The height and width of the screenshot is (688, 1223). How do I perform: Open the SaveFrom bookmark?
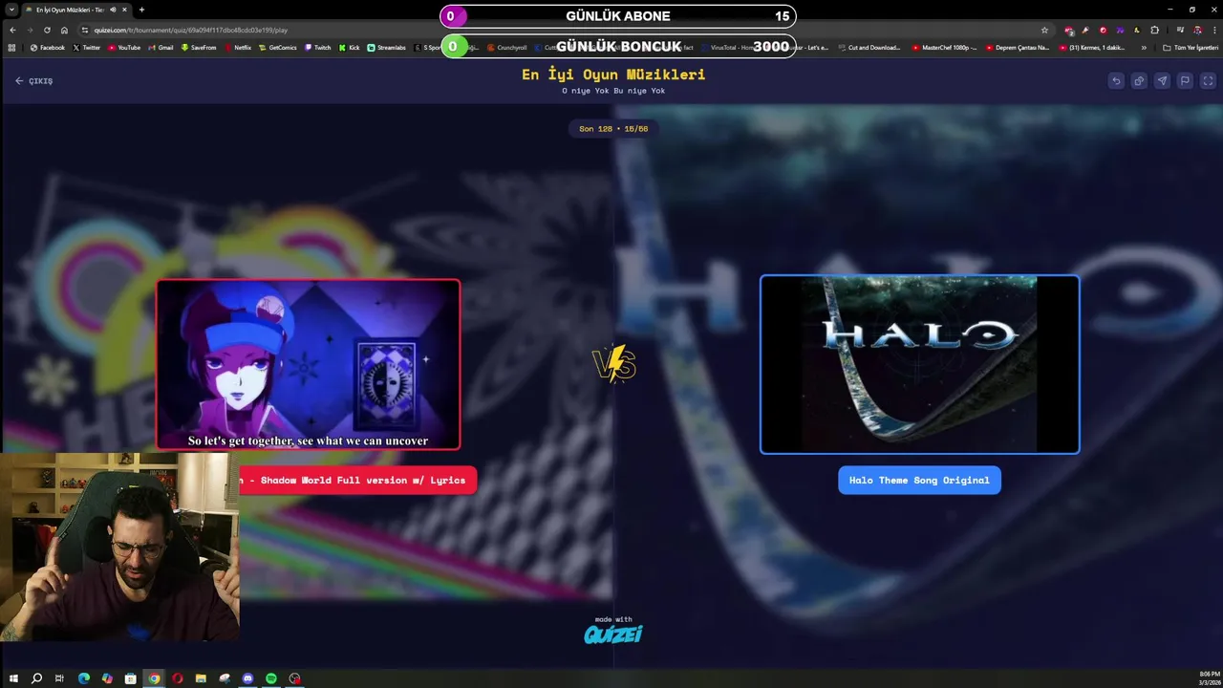pos(199,47)
